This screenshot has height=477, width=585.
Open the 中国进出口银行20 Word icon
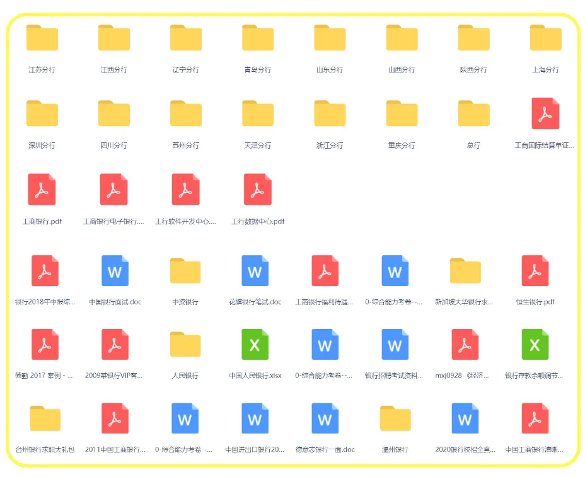point(255,418)
